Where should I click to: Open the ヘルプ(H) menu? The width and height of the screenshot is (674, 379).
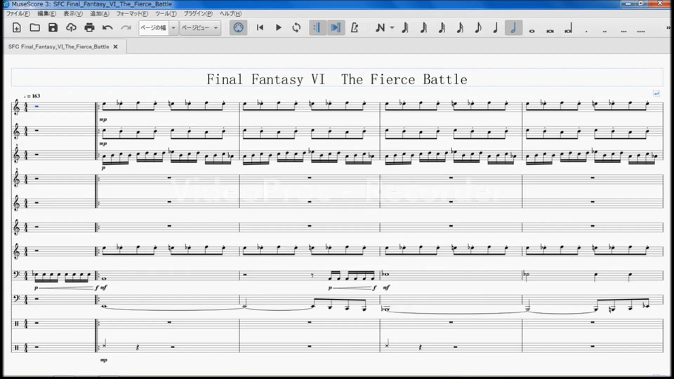(230, 13)
